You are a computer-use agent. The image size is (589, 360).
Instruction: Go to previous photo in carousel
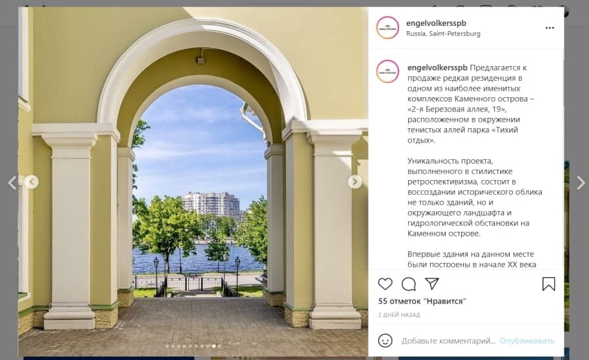point(32,182)
